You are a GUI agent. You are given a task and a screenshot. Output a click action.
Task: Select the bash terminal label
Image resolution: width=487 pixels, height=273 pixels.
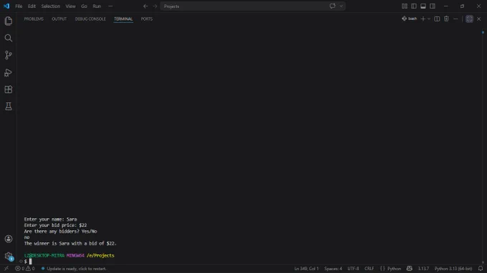point(410,19)
